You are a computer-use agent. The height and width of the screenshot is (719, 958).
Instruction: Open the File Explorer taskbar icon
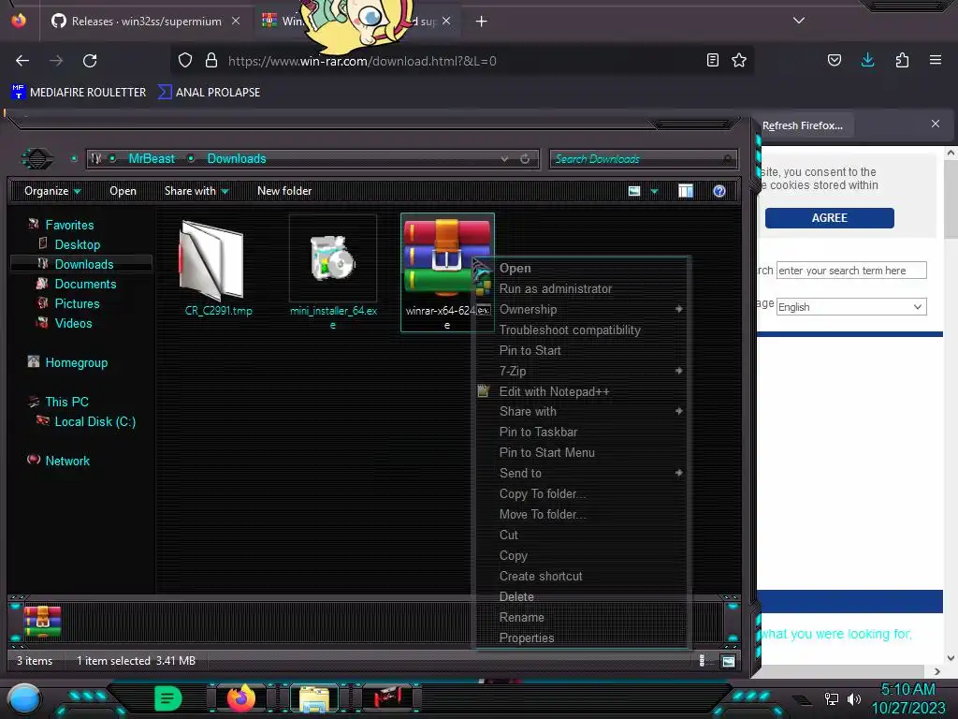click(314, 698)
